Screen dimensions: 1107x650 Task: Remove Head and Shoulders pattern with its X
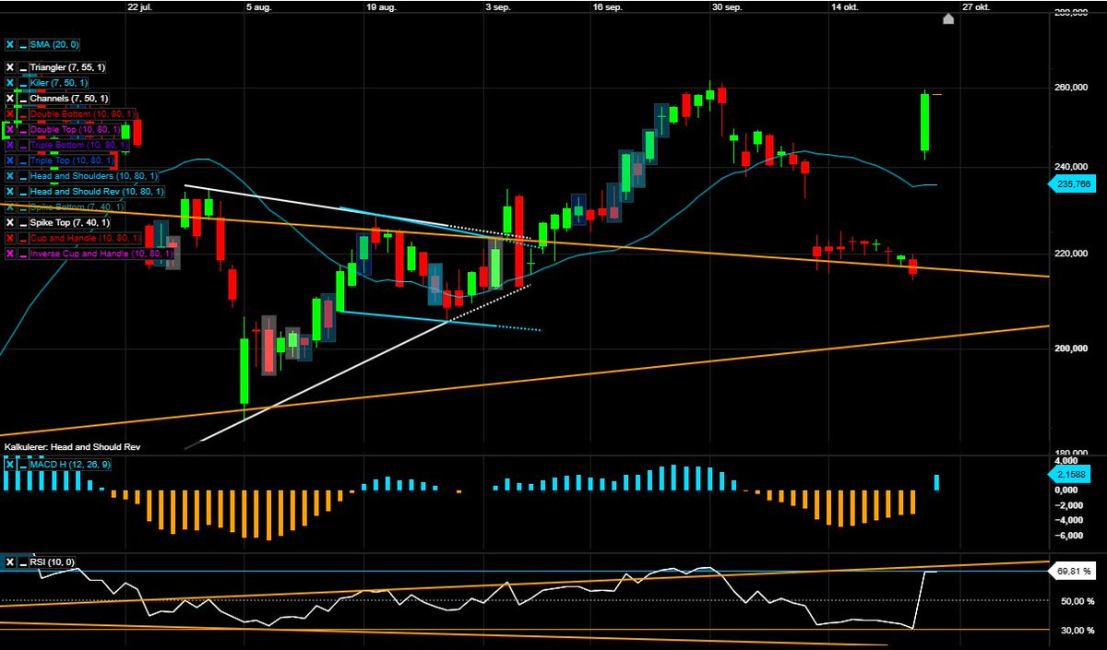coord(10,176)
